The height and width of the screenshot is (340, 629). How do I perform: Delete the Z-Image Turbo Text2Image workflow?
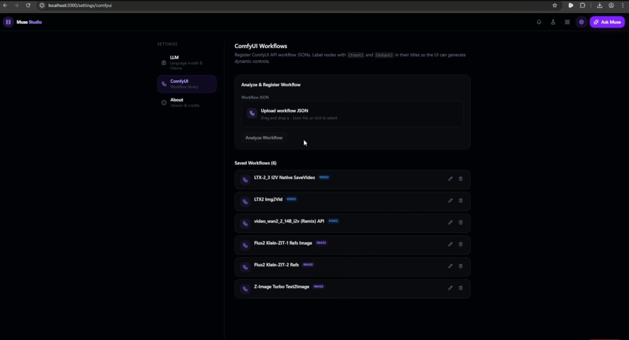461,288
